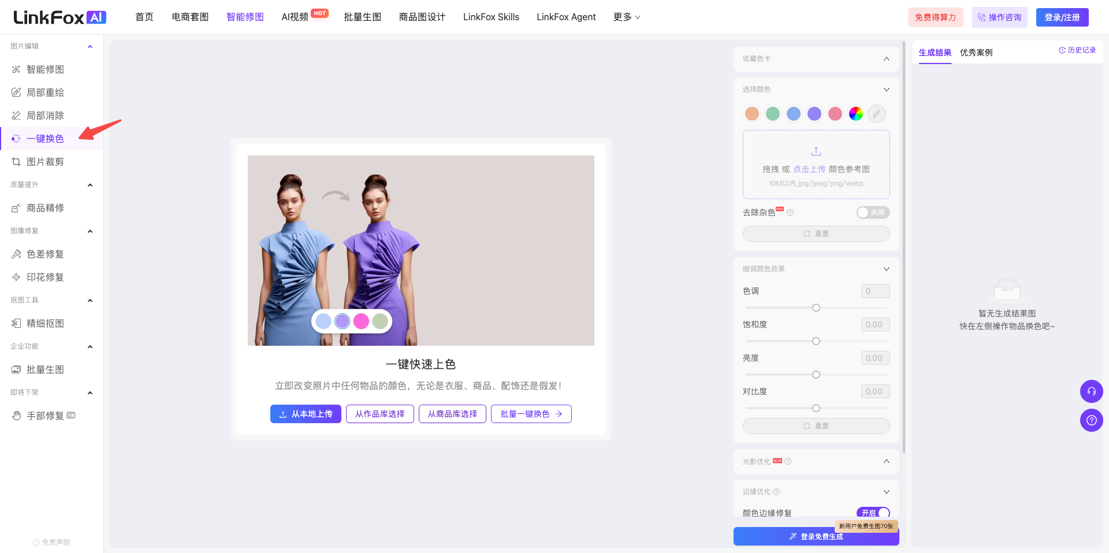The height and width of the screenshot is (553, 1109).
Task: Open 批量生图 icon in sidebar
Action: (16, 369)
